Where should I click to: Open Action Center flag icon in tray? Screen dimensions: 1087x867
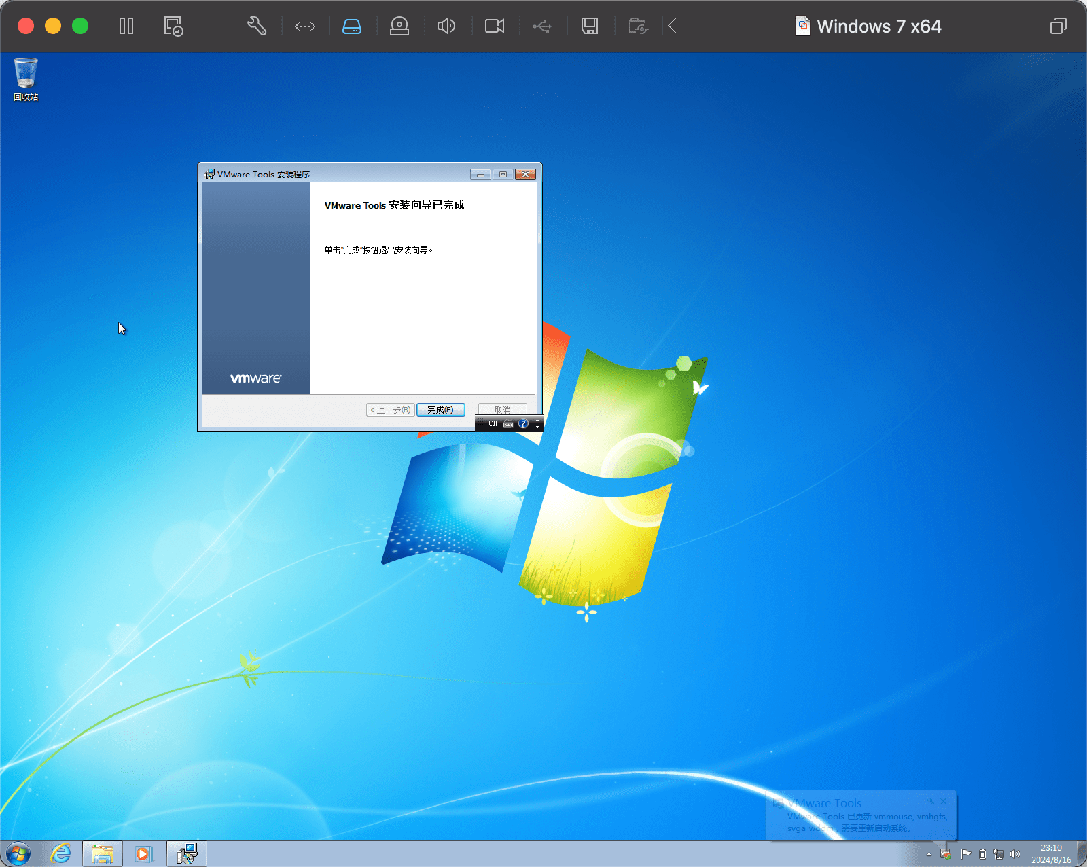[x=965, y=854]
